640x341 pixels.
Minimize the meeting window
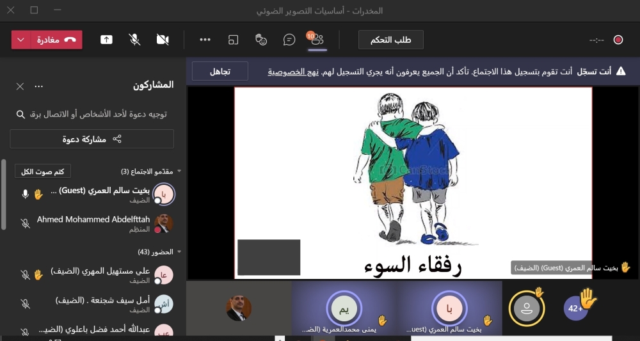(58, 10)
